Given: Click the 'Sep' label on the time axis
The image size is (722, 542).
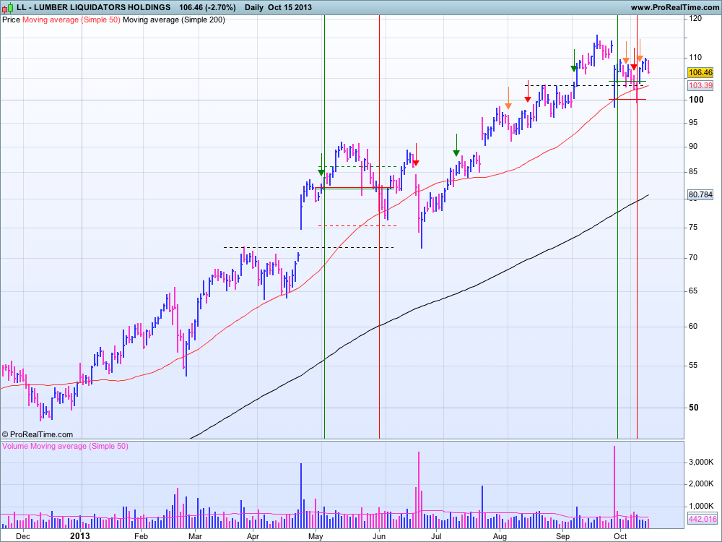Looking at the screenshot, I should coord(562,536).
